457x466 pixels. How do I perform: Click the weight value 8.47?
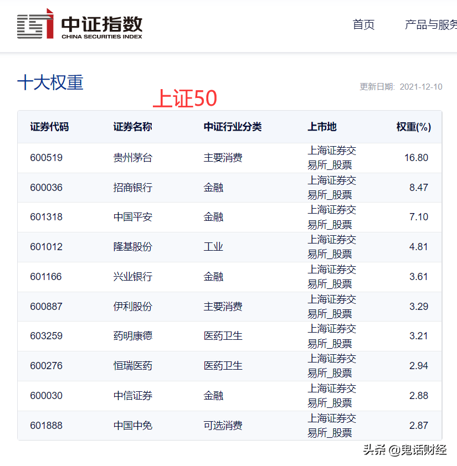[419, 188]
